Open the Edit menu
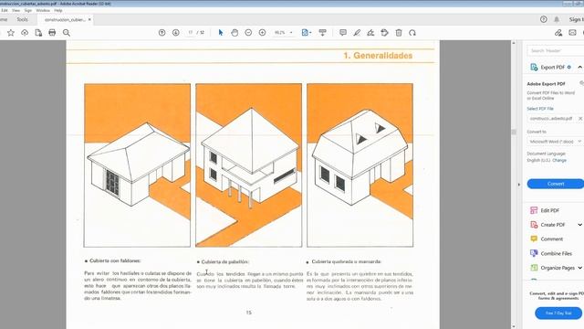The height and width of the screenshot is (329, 584). click(5, 10)
